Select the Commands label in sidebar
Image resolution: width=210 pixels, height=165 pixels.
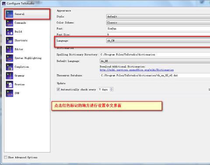pos(20,23)
